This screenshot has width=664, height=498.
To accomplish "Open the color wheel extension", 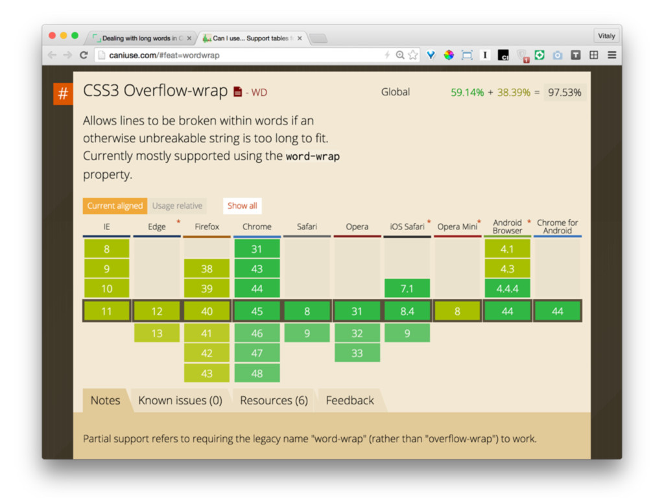I will (x=449, y=55).
